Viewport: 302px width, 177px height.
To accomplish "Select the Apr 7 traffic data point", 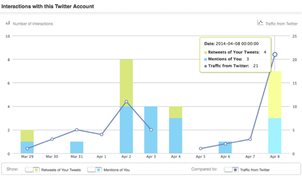I will pyautogui.click(x=250, y=139).
